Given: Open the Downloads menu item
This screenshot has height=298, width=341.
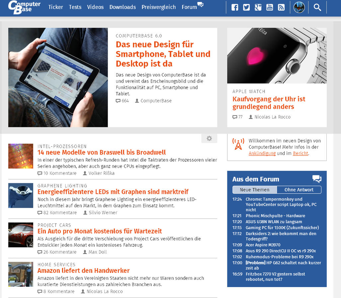Looking at the screenshot, I should [123, 7].
